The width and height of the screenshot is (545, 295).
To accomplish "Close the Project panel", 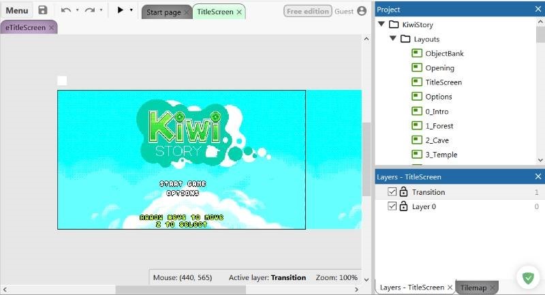I will [538, 10].
